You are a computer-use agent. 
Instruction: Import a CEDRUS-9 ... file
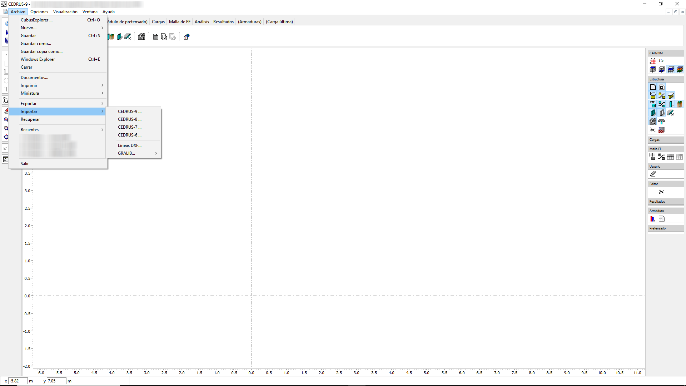coord(134,112)
